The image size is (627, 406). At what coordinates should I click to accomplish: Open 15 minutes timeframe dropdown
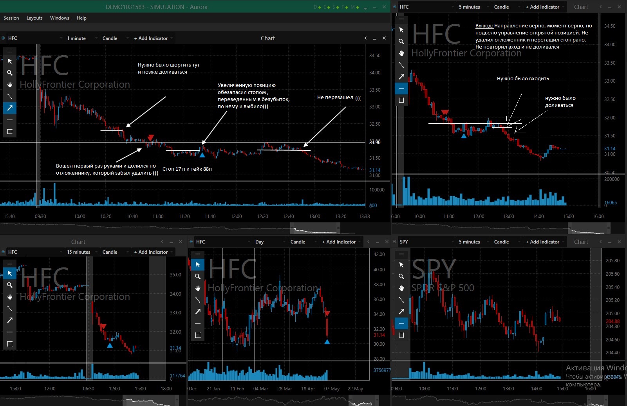pos(82,252)
